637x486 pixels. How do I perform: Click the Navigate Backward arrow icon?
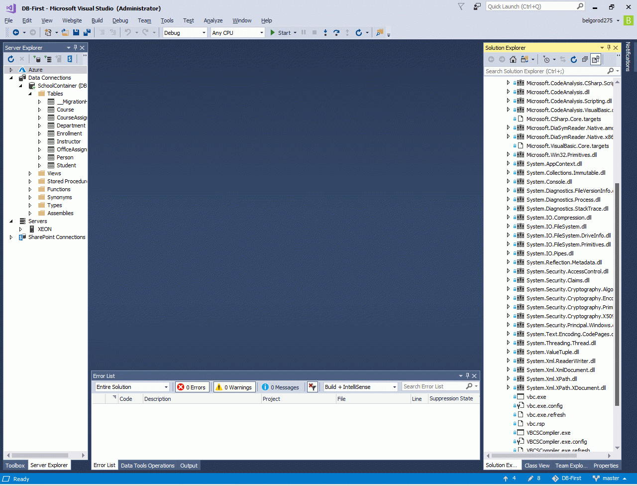click(16, 32)
